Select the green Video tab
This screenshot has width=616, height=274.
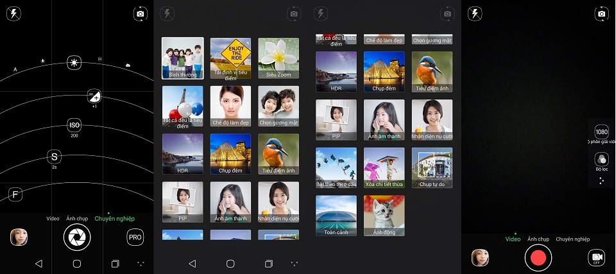513,239
